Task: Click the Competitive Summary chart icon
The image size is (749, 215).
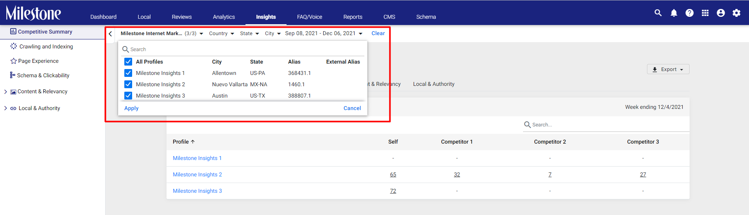Action: click(13, 31)
